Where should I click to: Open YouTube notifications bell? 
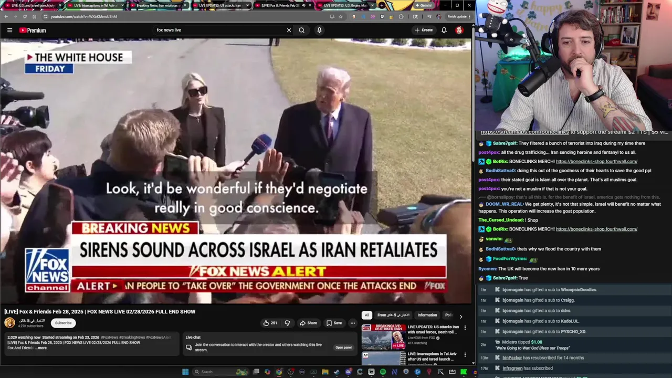pyautogui.click(x=444, y=30)
